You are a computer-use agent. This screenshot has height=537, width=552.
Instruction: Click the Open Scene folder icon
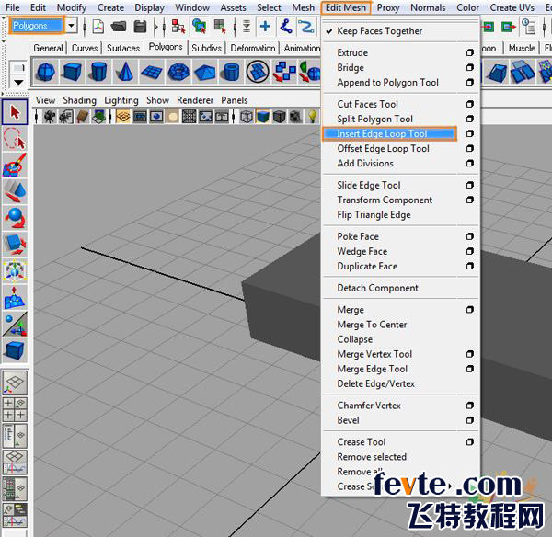[119, 27]
